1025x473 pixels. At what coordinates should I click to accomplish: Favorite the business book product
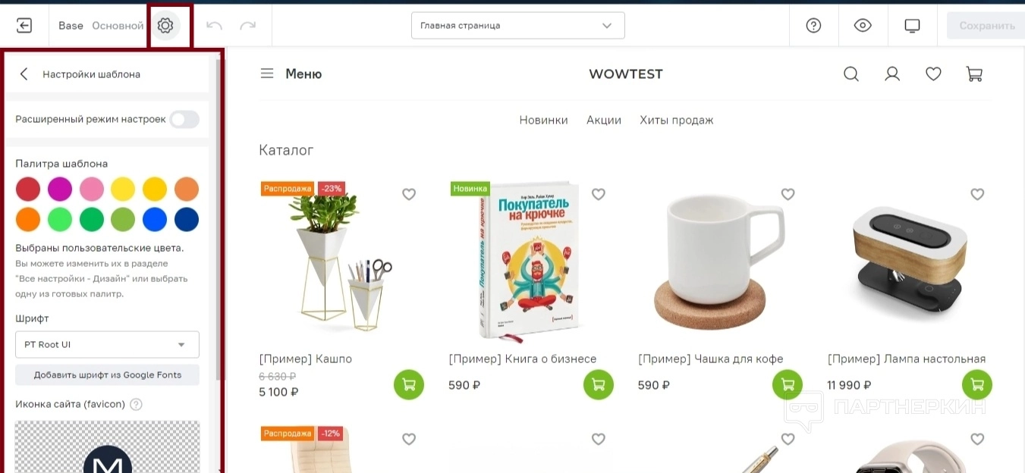[598, 194]
